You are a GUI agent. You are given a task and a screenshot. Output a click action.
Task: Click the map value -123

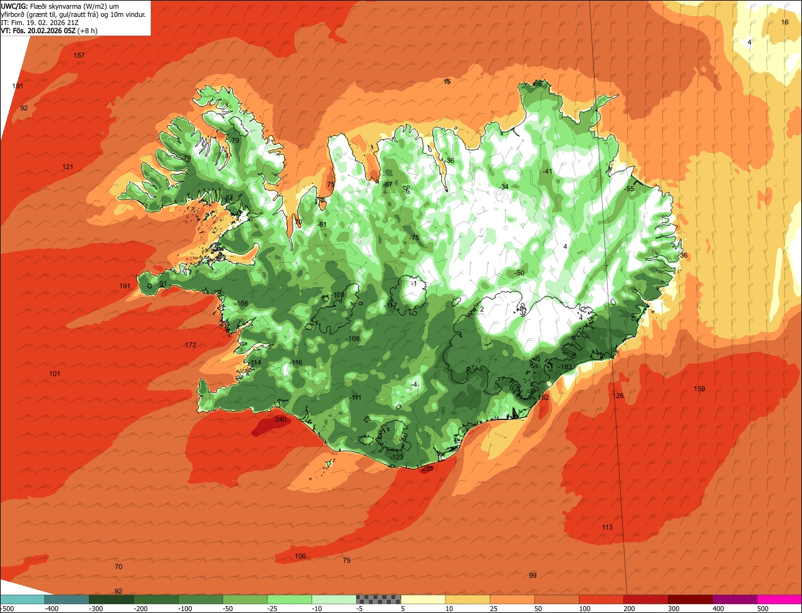click(x=397, y=458)
